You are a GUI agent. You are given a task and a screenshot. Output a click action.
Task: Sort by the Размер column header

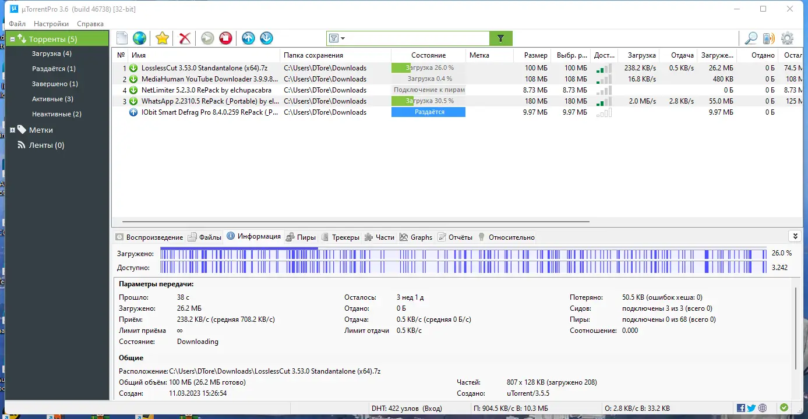point(532,55)
